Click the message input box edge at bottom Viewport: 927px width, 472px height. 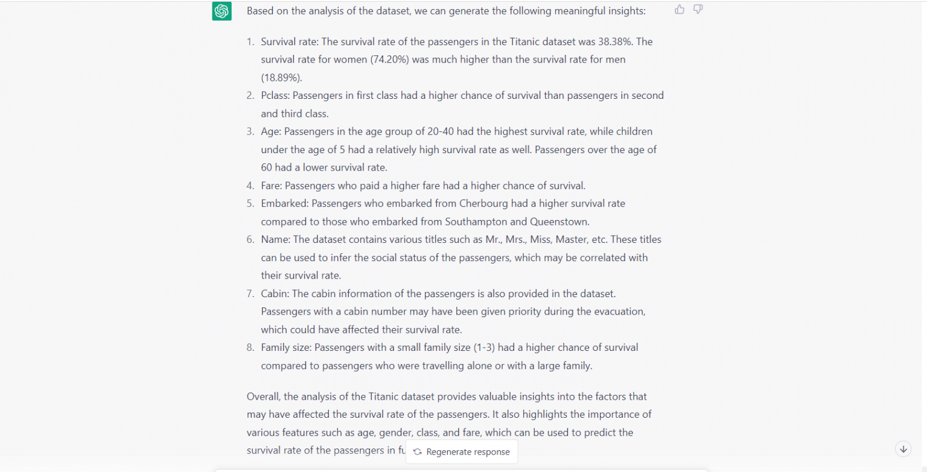pyautogui.click(x=461, y=470)
